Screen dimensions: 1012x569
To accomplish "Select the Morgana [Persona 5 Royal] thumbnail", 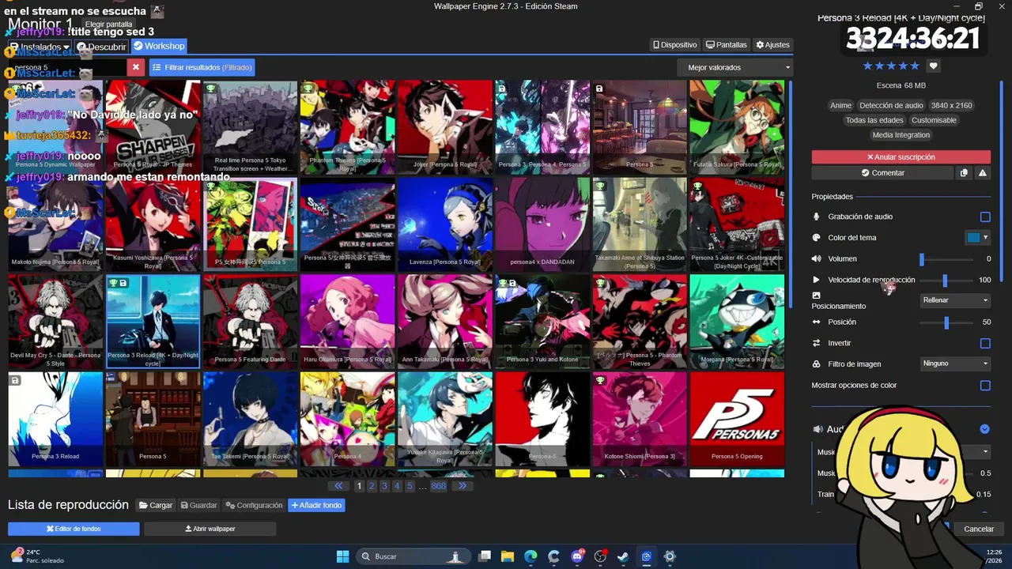I will coord(737,322).
